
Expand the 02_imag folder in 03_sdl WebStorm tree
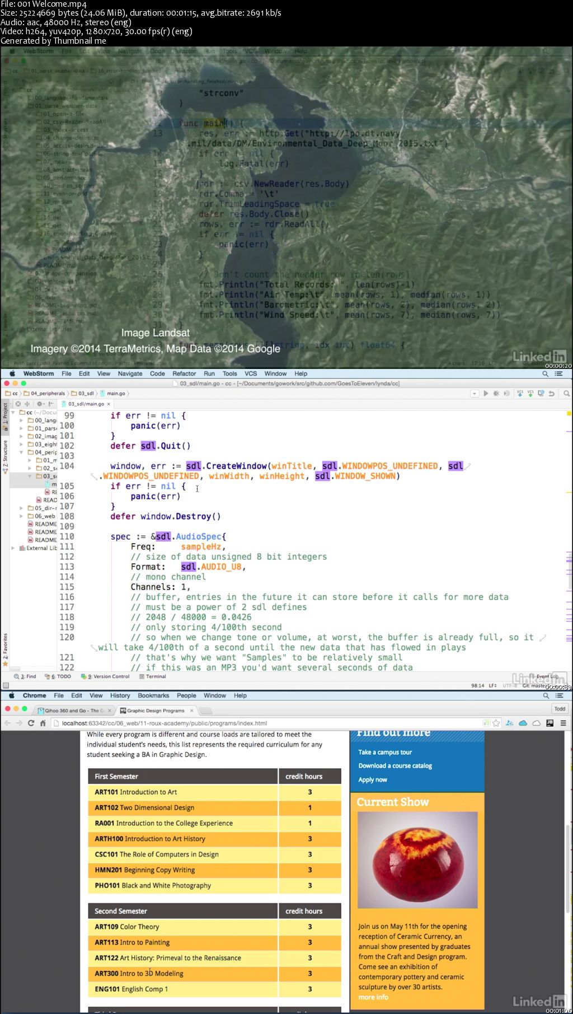(x=21, y=436)
